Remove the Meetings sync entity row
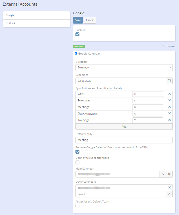The image size is (179, 215). click(169, 107)
